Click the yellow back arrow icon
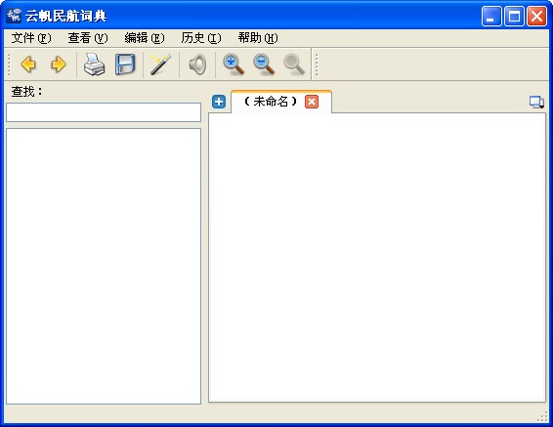The height and width of the screenshot is (427, 553). coord(28,64)
